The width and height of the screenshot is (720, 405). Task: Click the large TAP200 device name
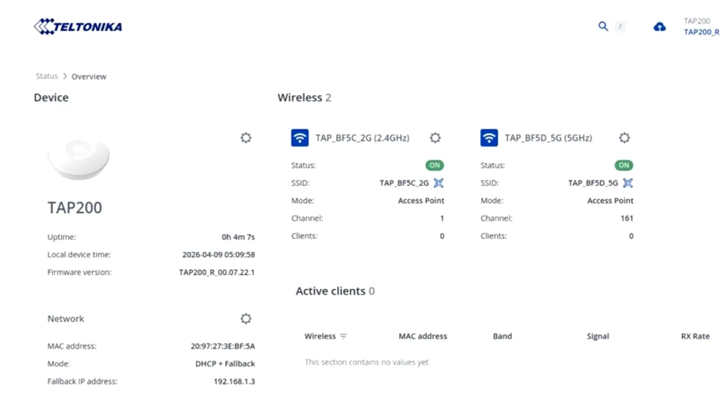click(75, 208)
